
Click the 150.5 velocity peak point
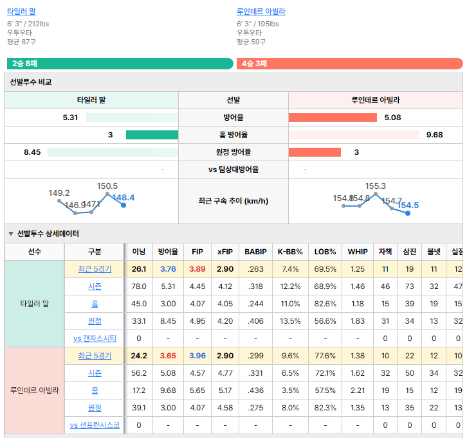click(107, 194)
